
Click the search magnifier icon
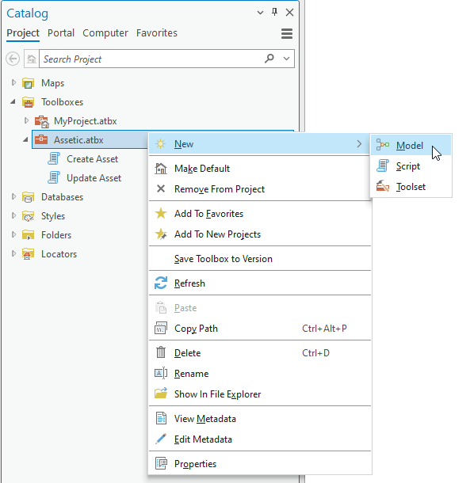(x=269, y=58)
